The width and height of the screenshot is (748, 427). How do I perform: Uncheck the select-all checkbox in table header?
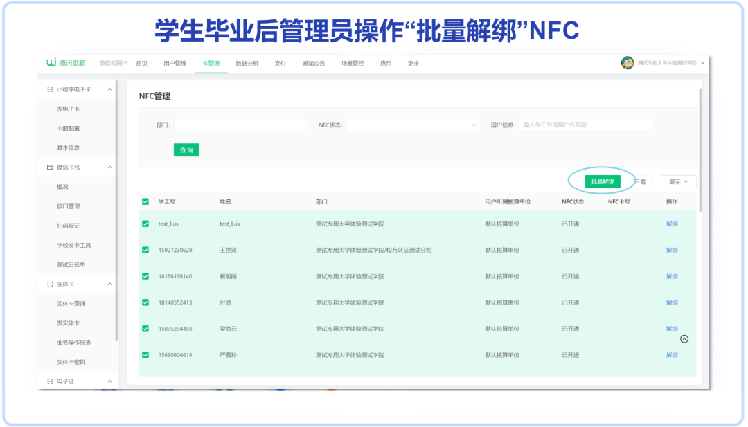coord(145,201)
